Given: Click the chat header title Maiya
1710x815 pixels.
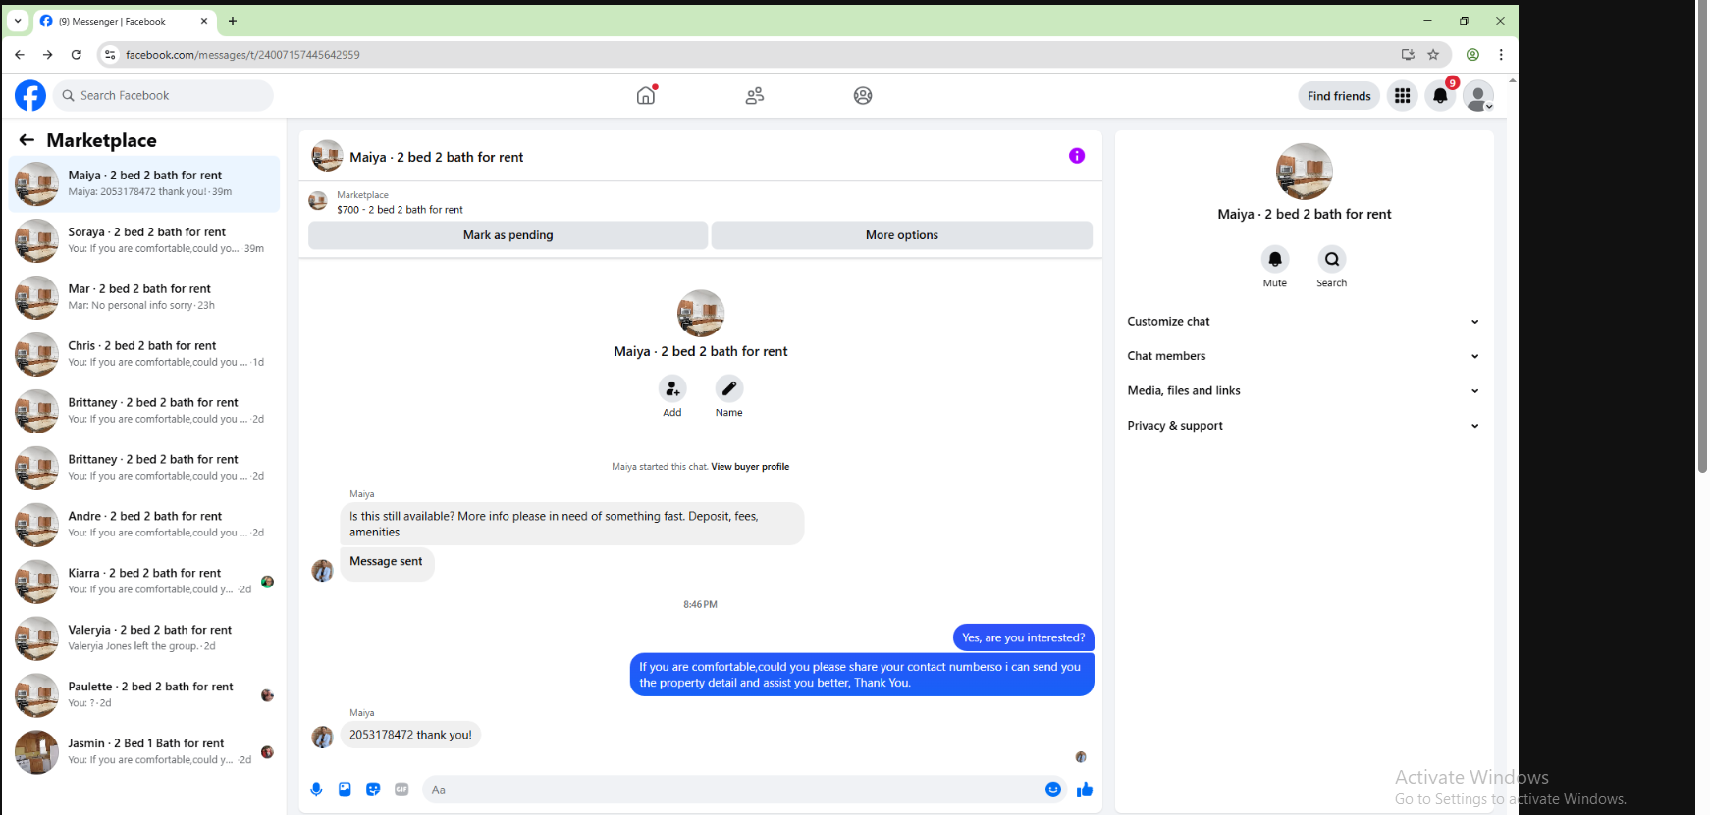Looking at the screenshot, I should pos(436,157).
